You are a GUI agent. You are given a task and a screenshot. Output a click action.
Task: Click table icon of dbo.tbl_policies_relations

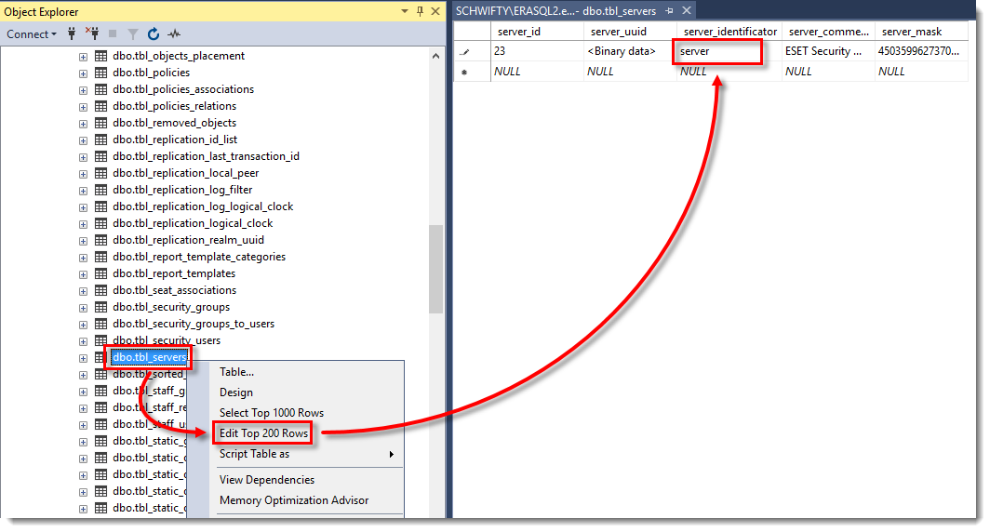[100, 106]
